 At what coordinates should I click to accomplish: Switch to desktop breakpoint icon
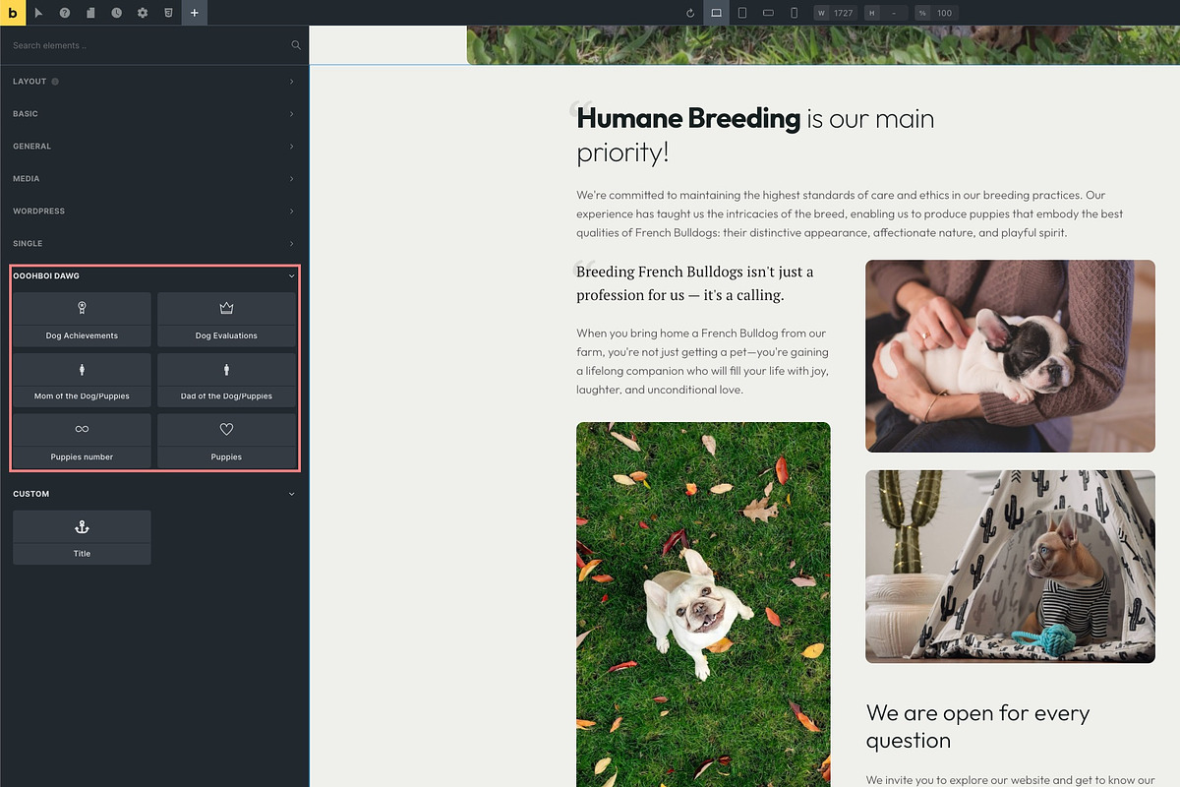coord(717,13)
